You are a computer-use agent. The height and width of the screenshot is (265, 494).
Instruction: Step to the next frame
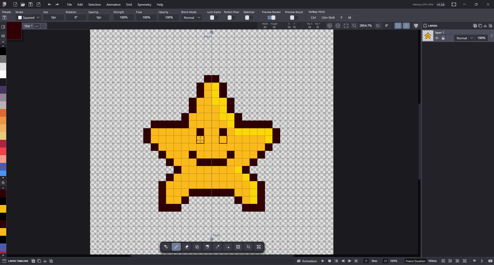(350, 261)
